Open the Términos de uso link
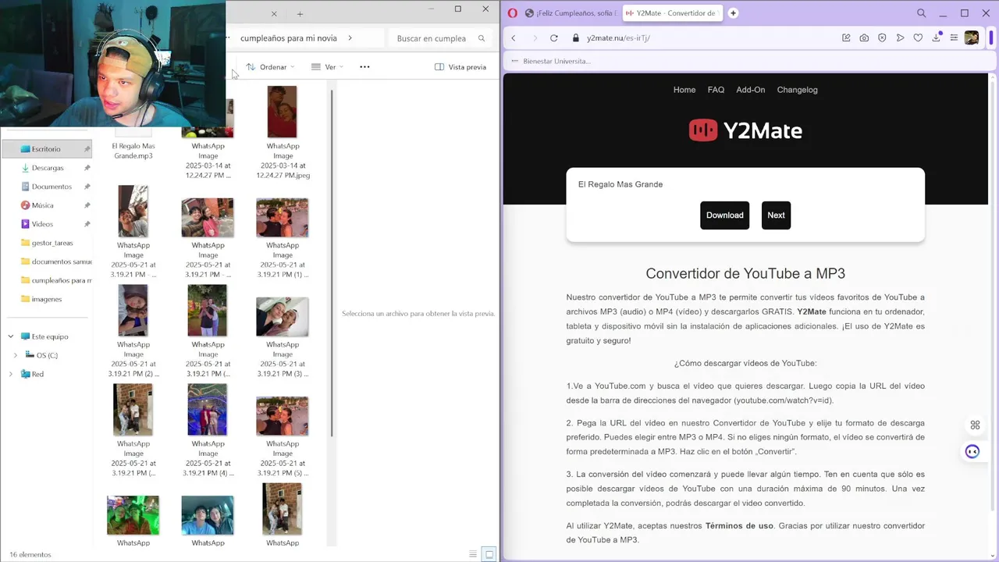Image resolution: width=999 pixels, height=562 pixels. (x=739, y=526)
